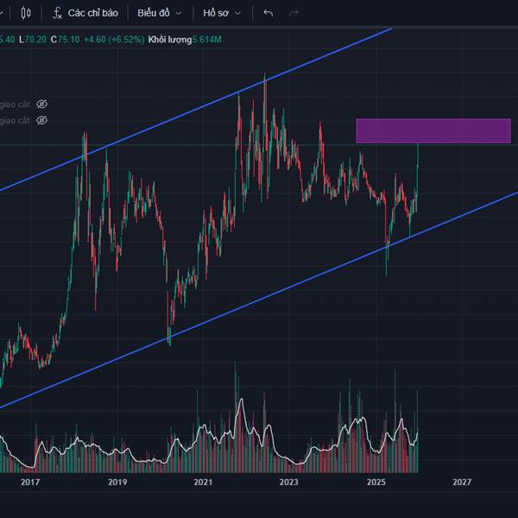Click the 2027 label on time axis
Image resolution: width=518 pixels, height=518 pixels.
[x=462, y=482]
